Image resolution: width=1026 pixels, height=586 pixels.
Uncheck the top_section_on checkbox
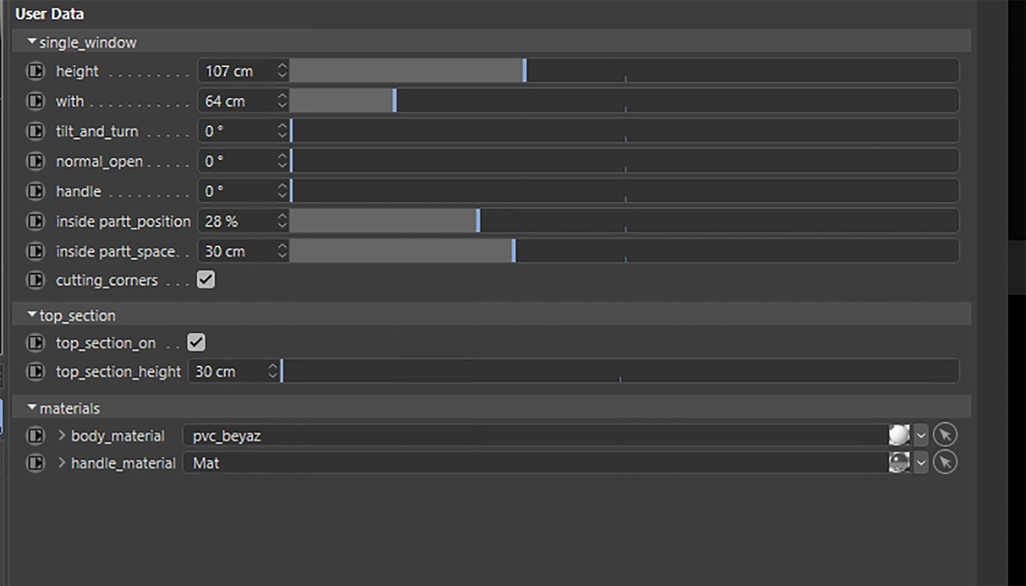(x=196, y=343)
